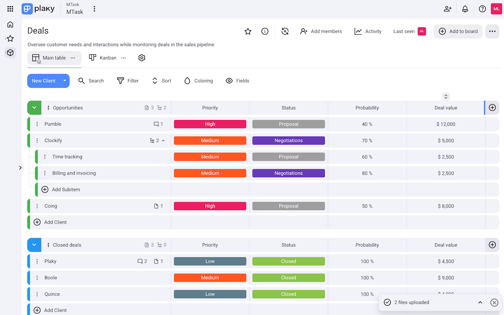Open the Coloring tool
The height and width of the screenshot is (315, 504).
(198, 81)
